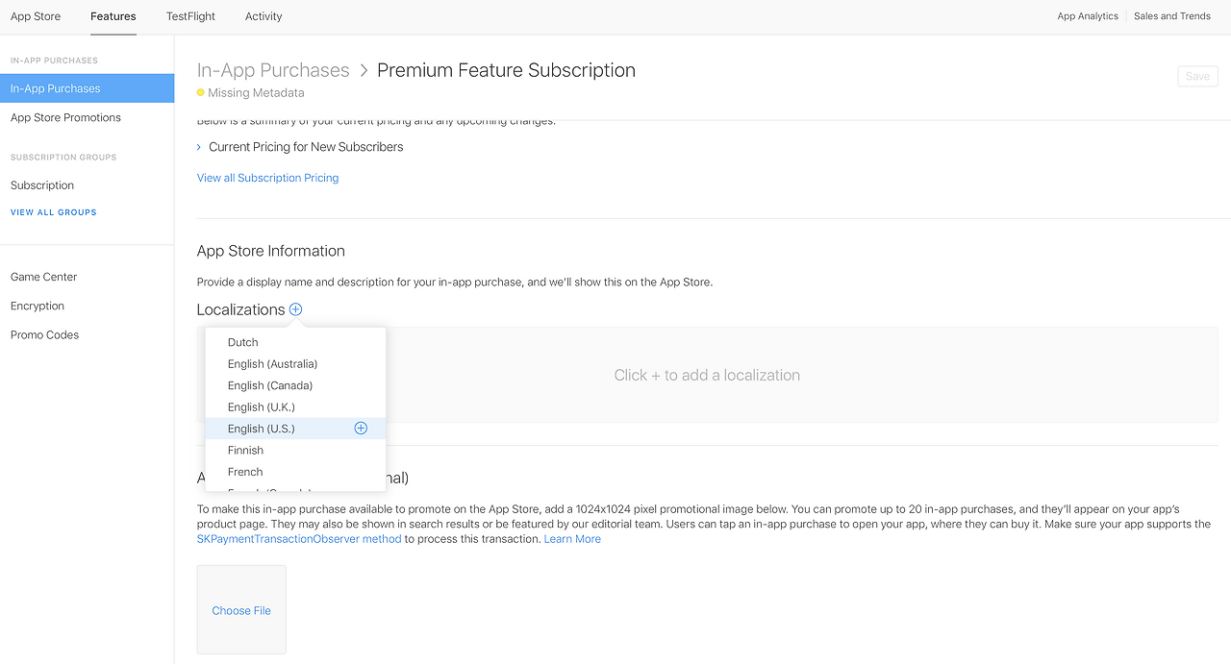Click the yellow Missing Metadata status dot
Viewport: 1231px width, 664px height.
coord(200,93)
